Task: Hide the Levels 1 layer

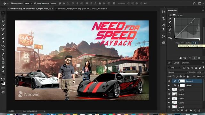Action: [x=169, y=86]
